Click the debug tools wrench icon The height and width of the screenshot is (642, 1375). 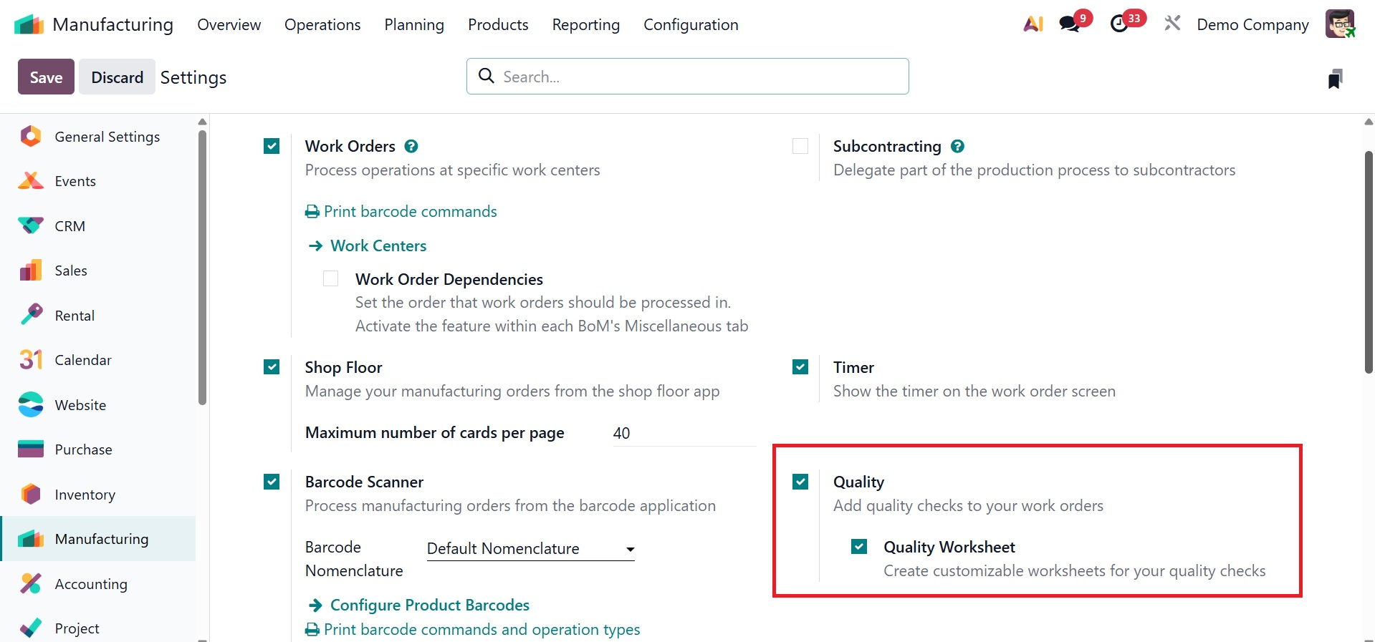click(1172, 24)
